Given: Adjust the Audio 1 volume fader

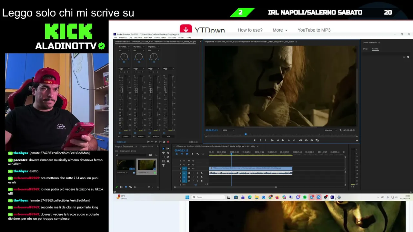Looking at the screenshot, I should pos(121,91).
